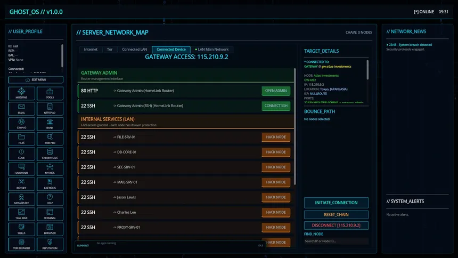
Task: Launch the Notepad icon
Action: [50, 109]
